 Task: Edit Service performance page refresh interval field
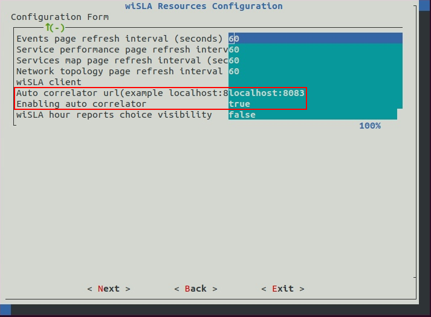click(x=316, y=50)
